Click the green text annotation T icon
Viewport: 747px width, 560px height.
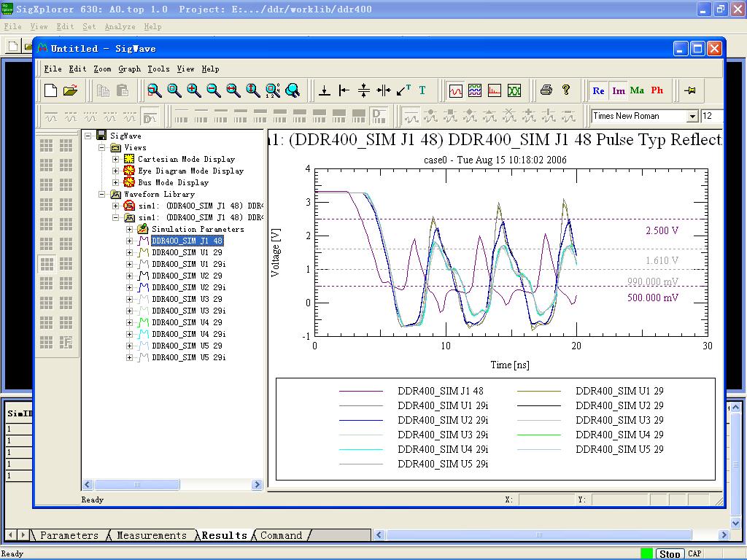422,90
